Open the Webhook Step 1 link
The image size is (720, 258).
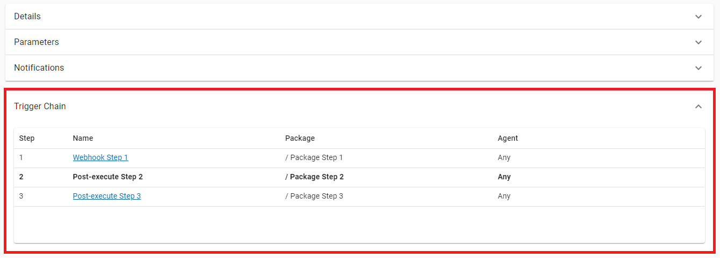click(x=100, y=158)
